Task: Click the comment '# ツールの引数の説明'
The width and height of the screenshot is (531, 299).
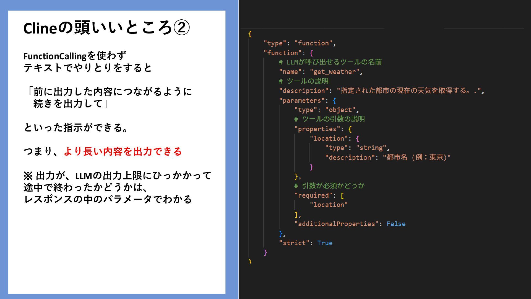Action: tap(330, 119)
